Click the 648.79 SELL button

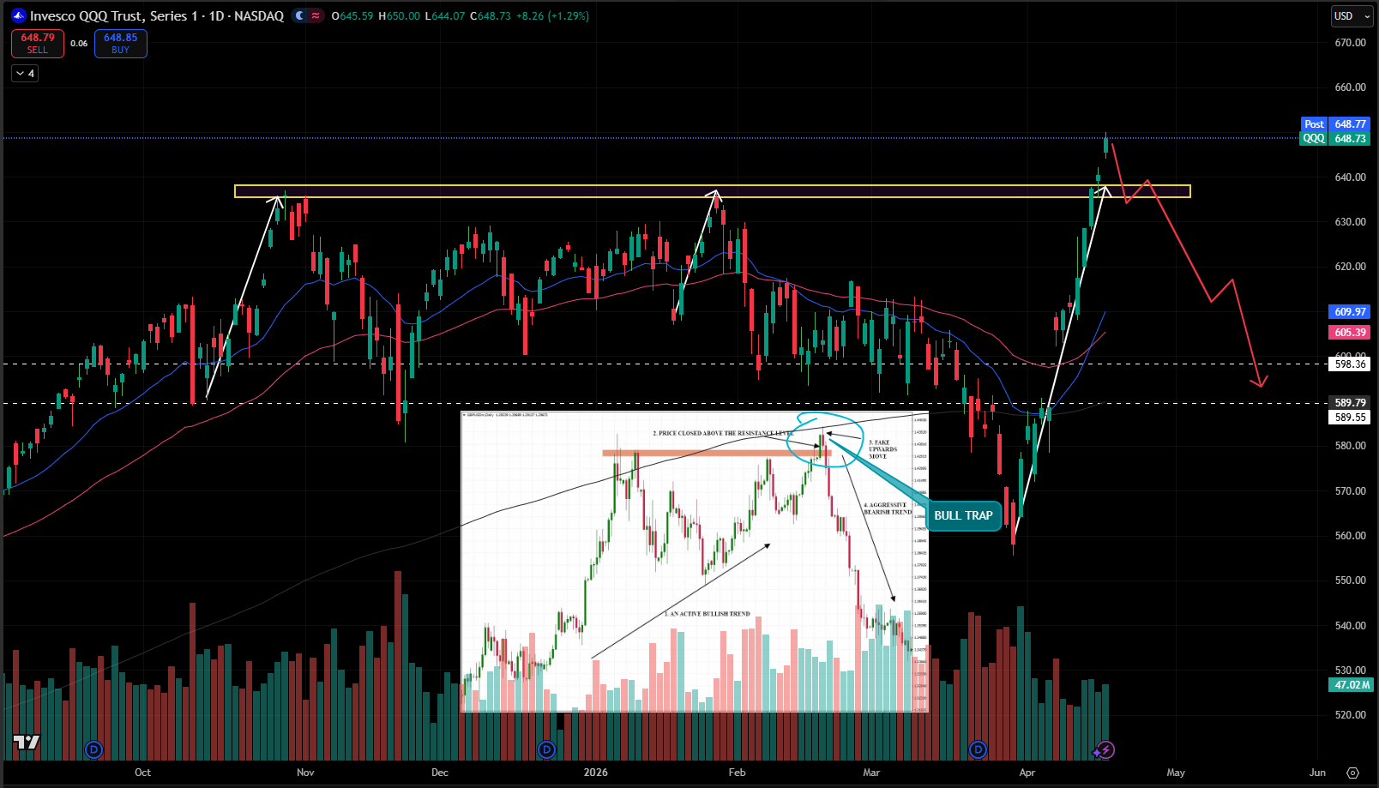(38, 44)
